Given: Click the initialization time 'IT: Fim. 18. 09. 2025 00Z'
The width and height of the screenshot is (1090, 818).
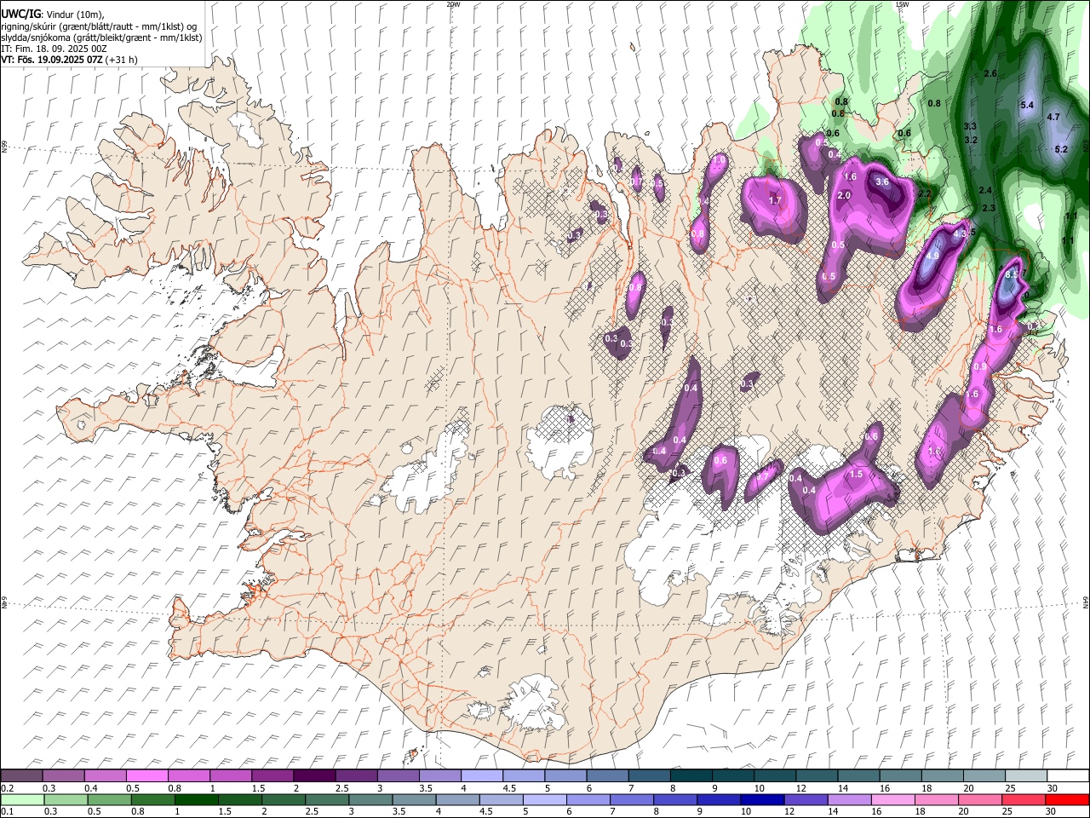Looking at the screenshot, I should click(54, 49).
